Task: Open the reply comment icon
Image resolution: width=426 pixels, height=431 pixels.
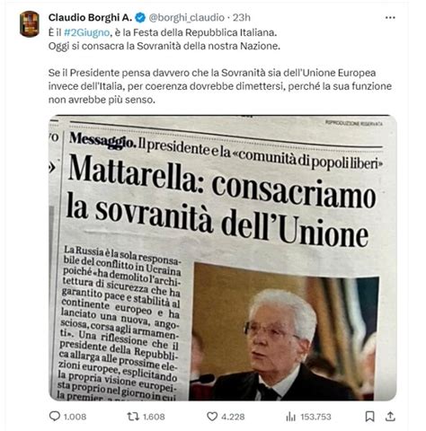Action: (x=55, y=416)
